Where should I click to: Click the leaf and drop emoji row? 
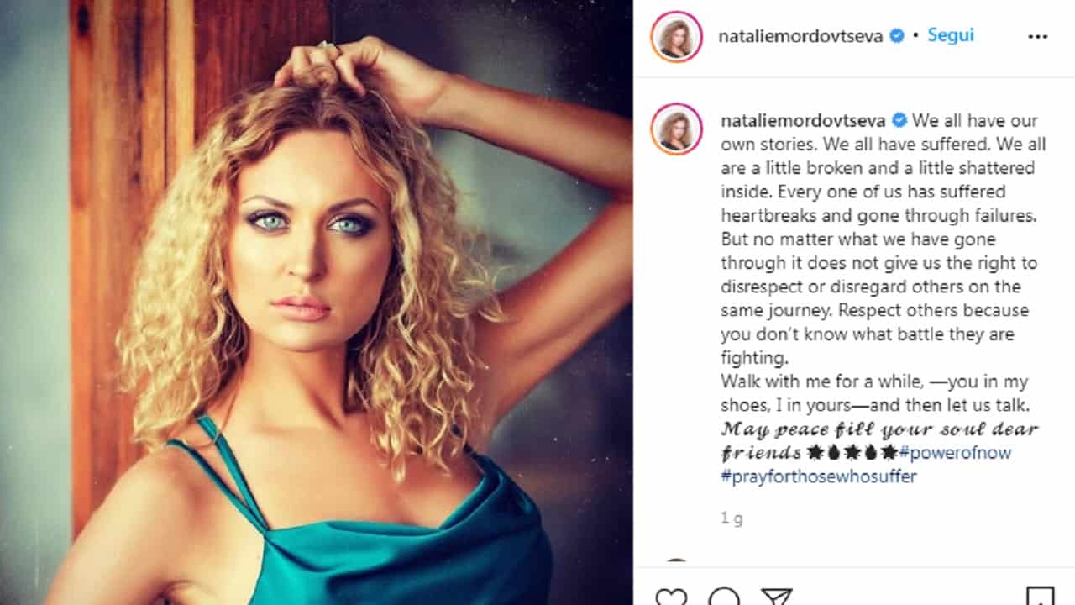point(852,453)
